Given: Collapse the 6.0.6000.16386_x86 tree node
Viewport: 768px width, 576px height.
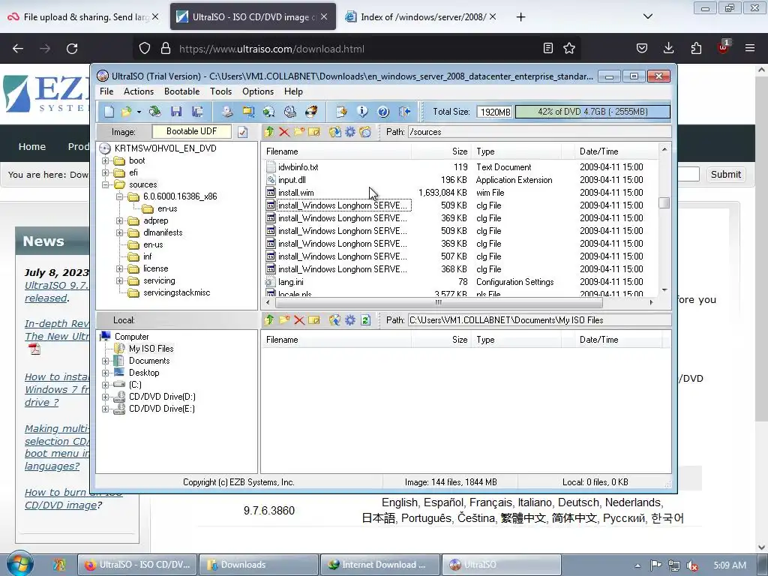Looking at the screenshot, I should [x=119, y=197].
